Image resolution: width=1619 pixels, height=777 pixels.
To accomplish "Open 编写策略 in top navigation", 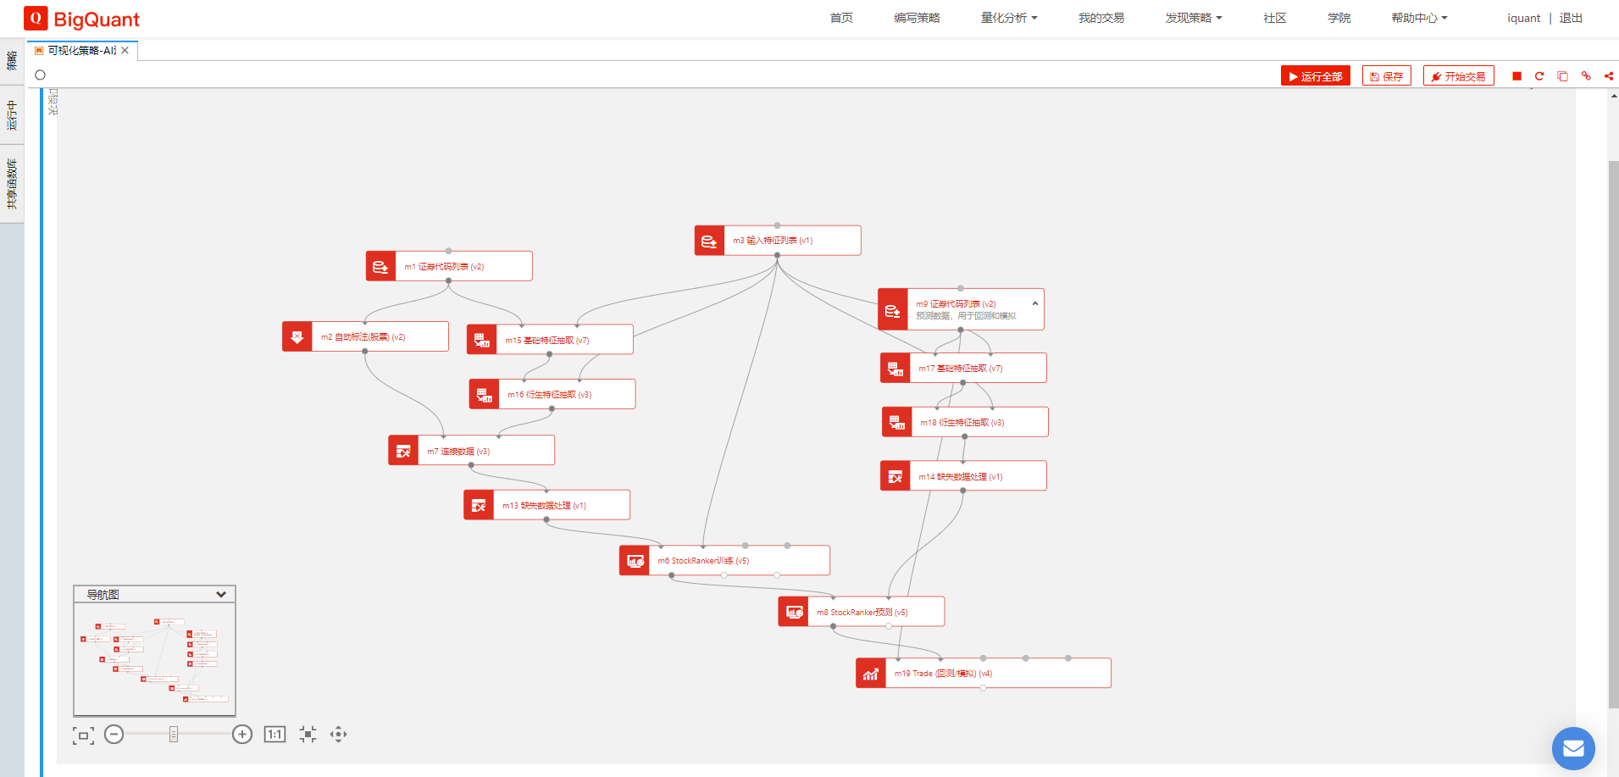I will pos(917,18).
